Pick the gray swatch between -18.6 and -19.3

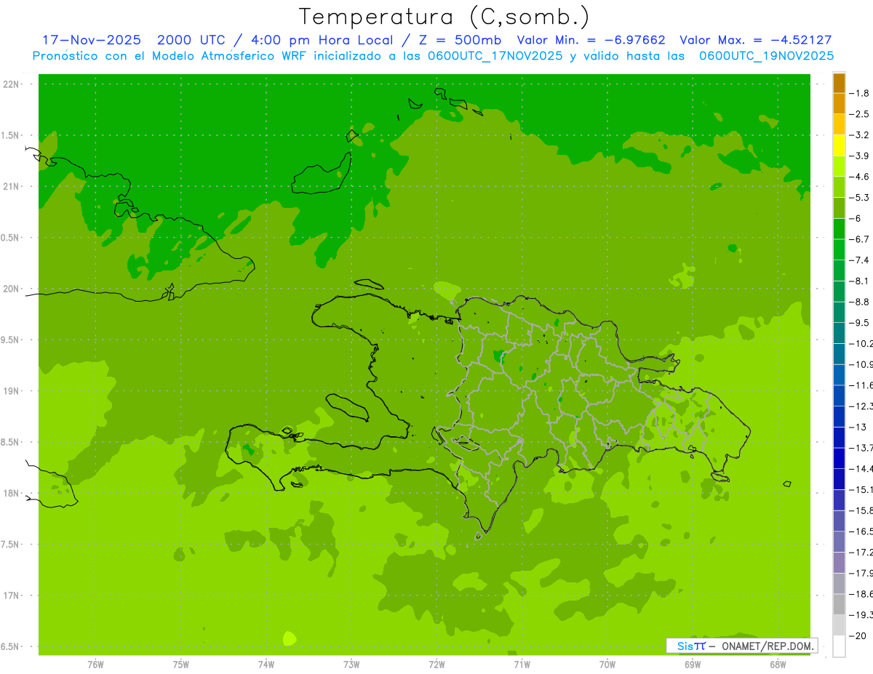pos(839,604)
